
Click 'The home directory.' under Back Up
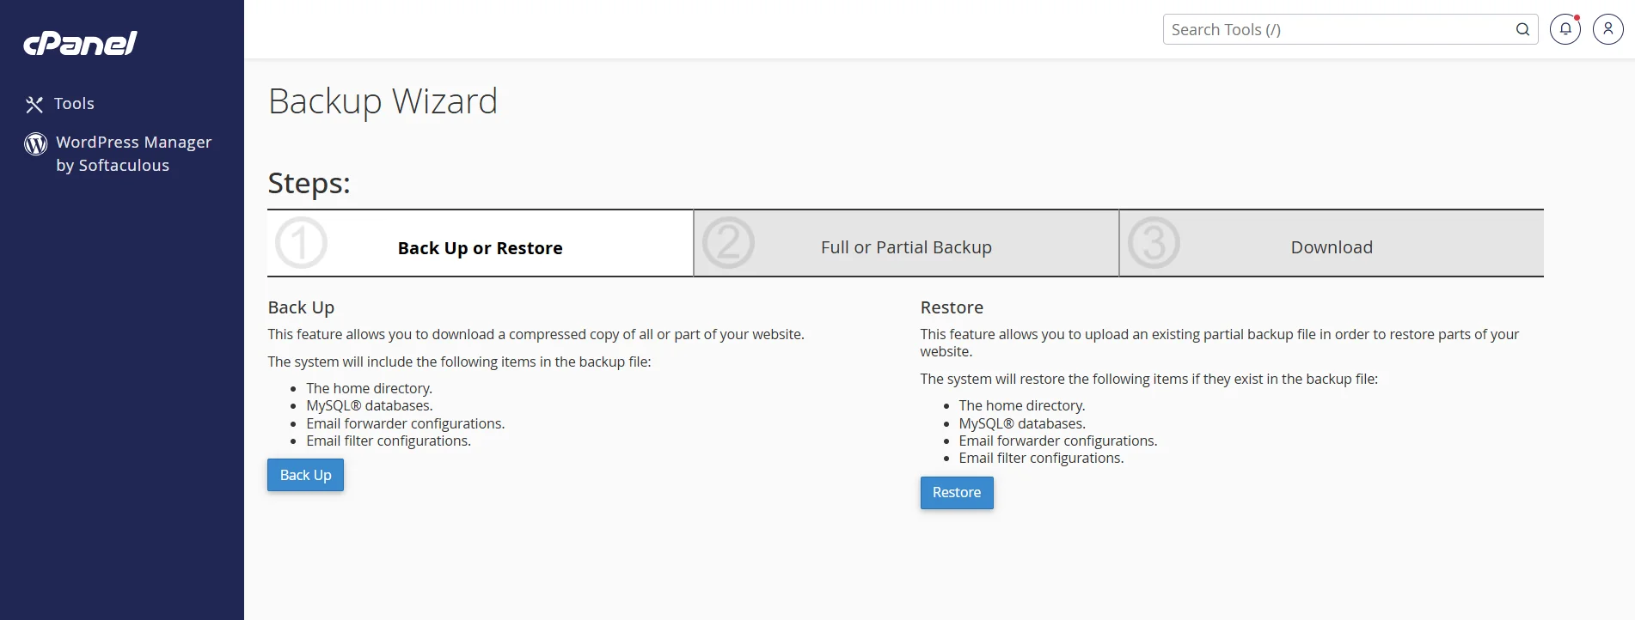[369, 388]
